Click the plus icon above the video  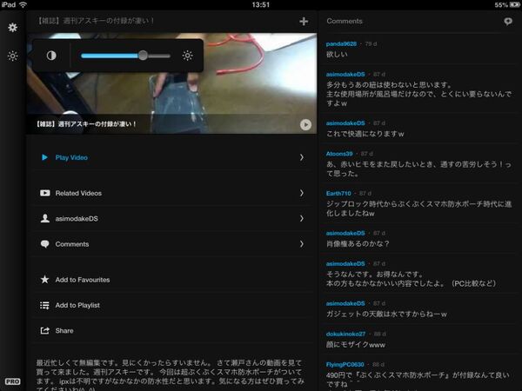pyautogui.click(x=304, y=21)
